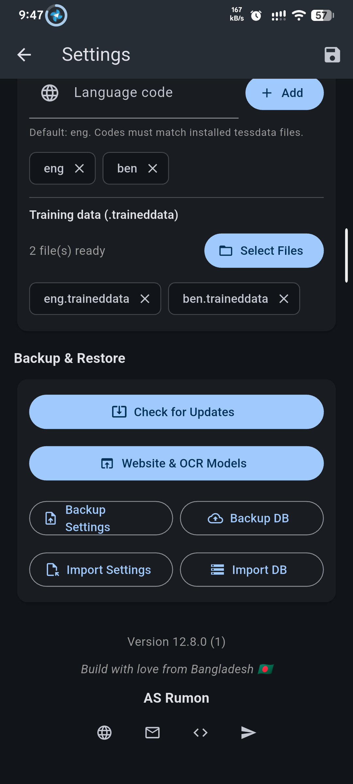353x784 pixels.
Task: Delete eng.traineddata file chip
Action: pyautogui.click(x=145, y=299)
